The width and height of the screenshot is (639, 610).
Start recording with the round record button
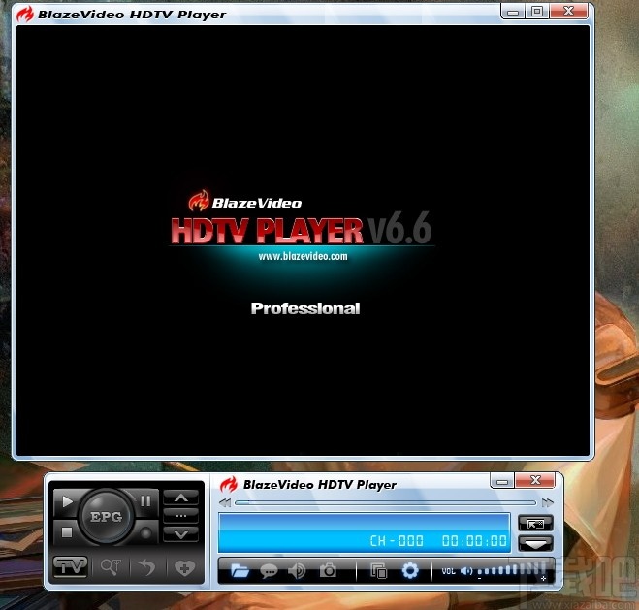145,532
